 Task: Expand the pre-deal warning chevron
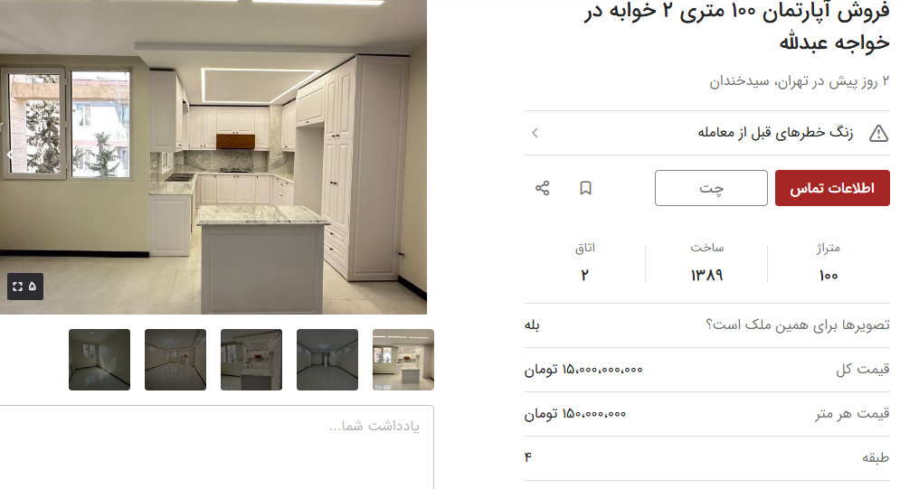click(535, 133)
